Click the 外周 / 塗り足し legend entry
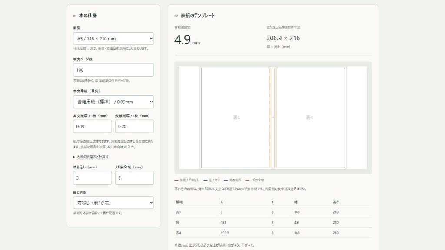The width and height of the screenshot is (445, 250). [x=187, y=180]
